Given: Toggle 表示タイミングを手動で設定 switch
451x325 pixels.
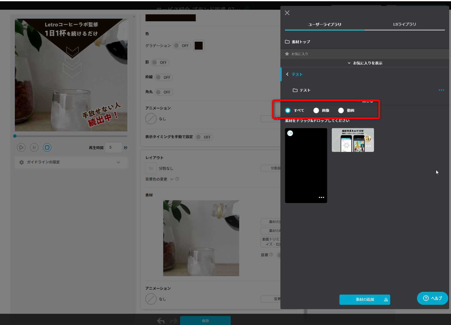Looking at the screenshot, I should coord(204,137).
